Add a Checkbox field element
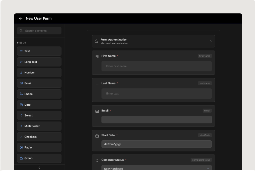This screenshot has height=171, width=255. 39,137
